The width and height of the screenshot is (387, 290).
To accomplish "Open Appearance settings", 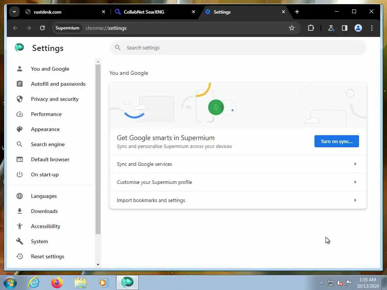I will 45,129.
